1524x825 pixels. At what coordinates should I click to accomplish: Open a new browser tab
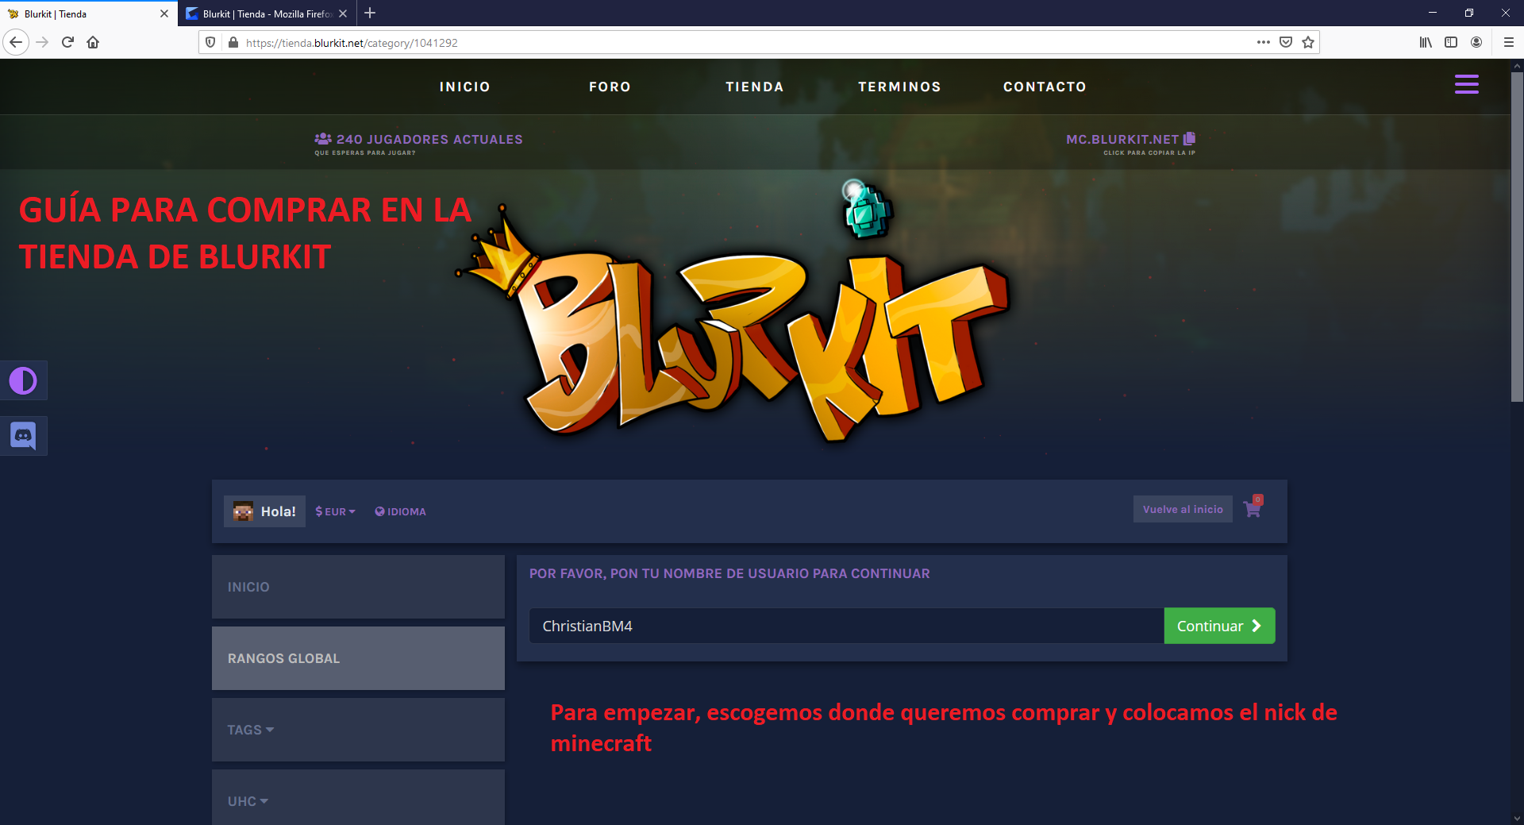[x=370, y=13]
